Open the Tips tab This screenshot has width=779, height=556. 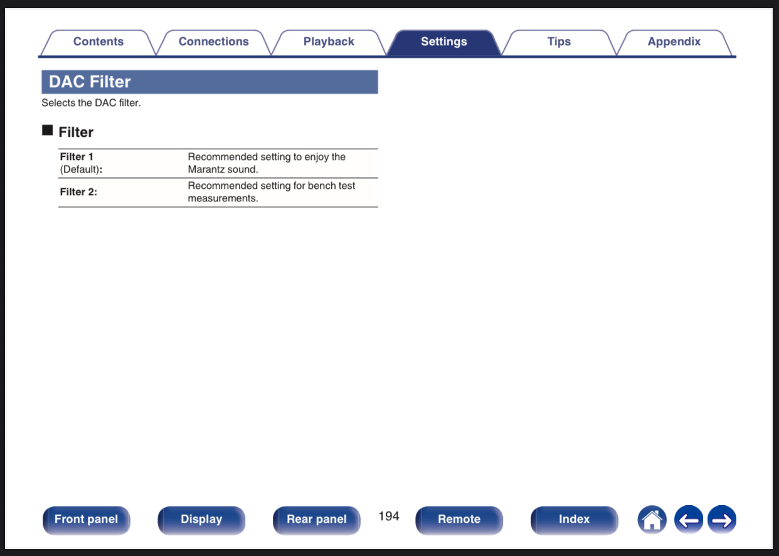pyautogui.click(x=558, y=42)
